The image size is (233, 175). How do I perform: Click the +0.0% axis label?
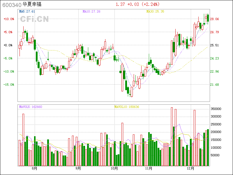8,45
